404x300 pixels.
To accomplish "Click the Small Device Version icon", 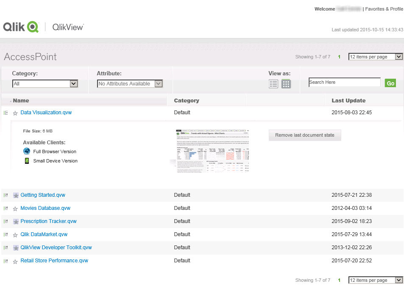I will point(27,161).
